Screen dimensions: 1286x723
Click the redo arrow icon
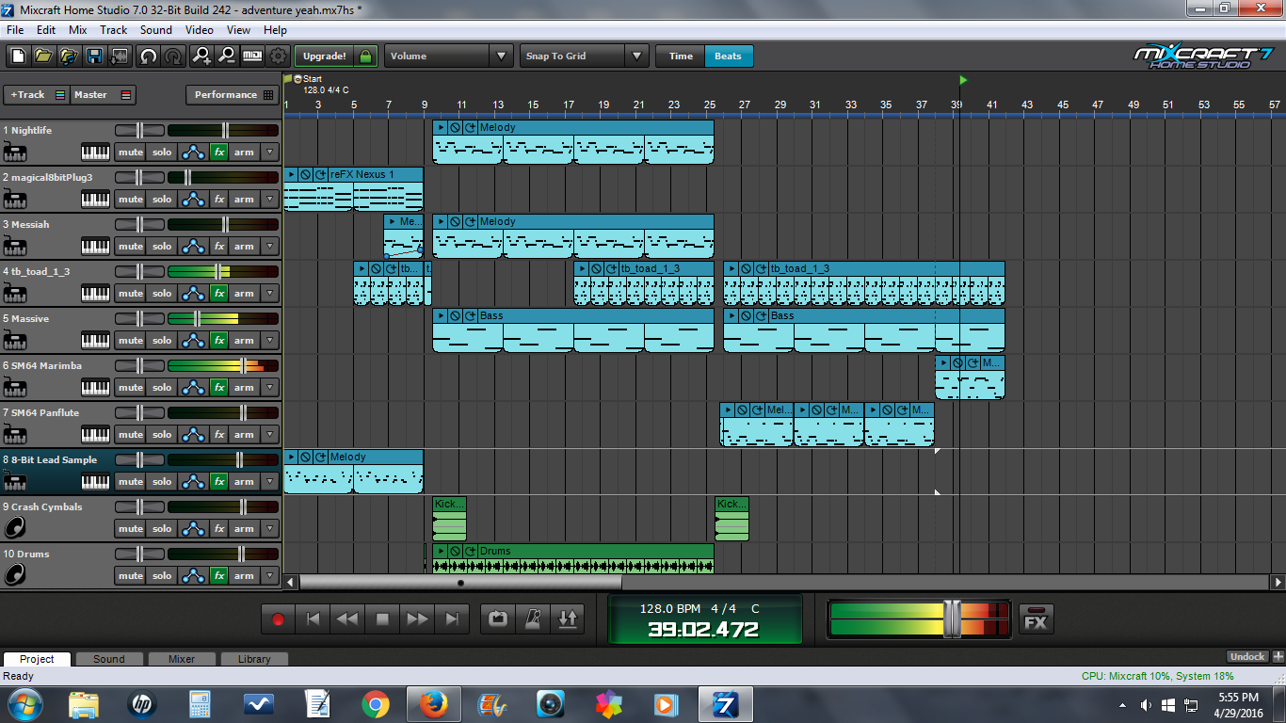point(173,56)
